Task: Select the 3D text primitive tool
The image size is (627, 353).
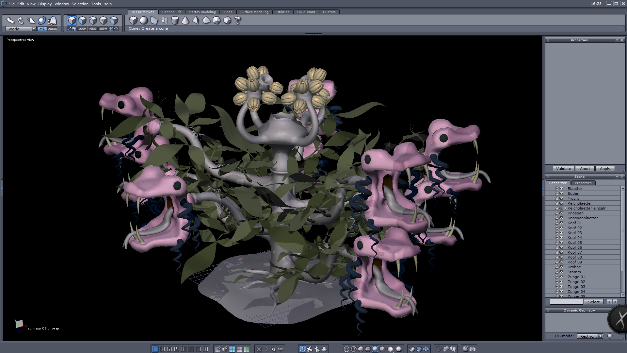Action: (238, 21)
